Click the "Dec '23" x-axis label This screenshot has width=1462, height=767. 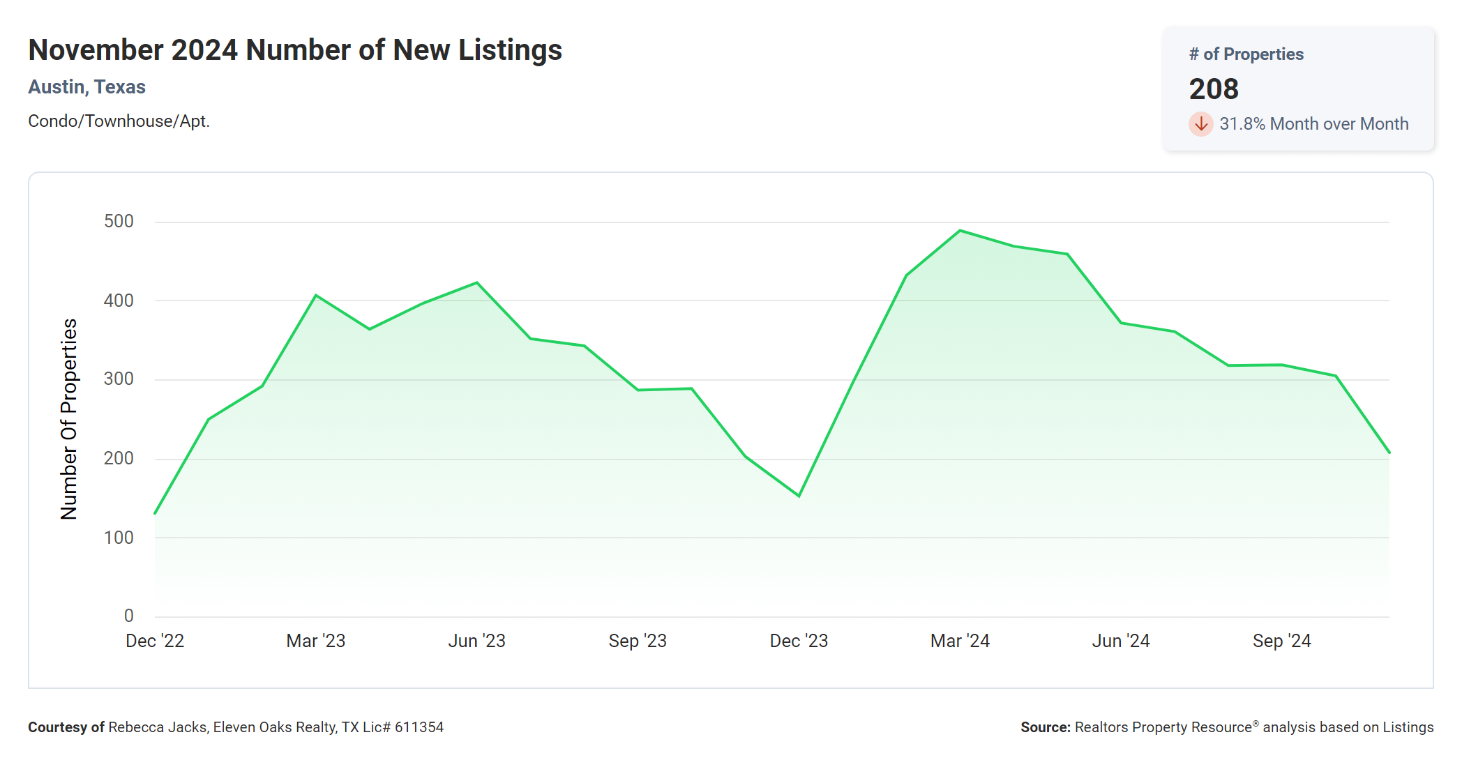pos(799,641)
